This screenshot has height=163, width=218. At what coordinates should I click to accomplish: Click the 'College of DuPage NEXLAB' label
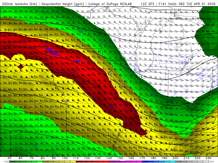tap(110, 4)
